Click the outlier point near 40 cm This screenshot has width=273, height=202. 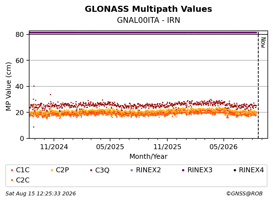click(x=34, y=86)
